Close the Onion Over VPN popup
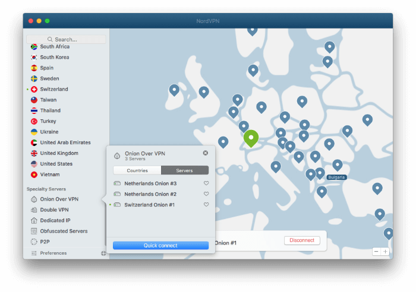Screen dimensions: 416x292 [206, 153]
